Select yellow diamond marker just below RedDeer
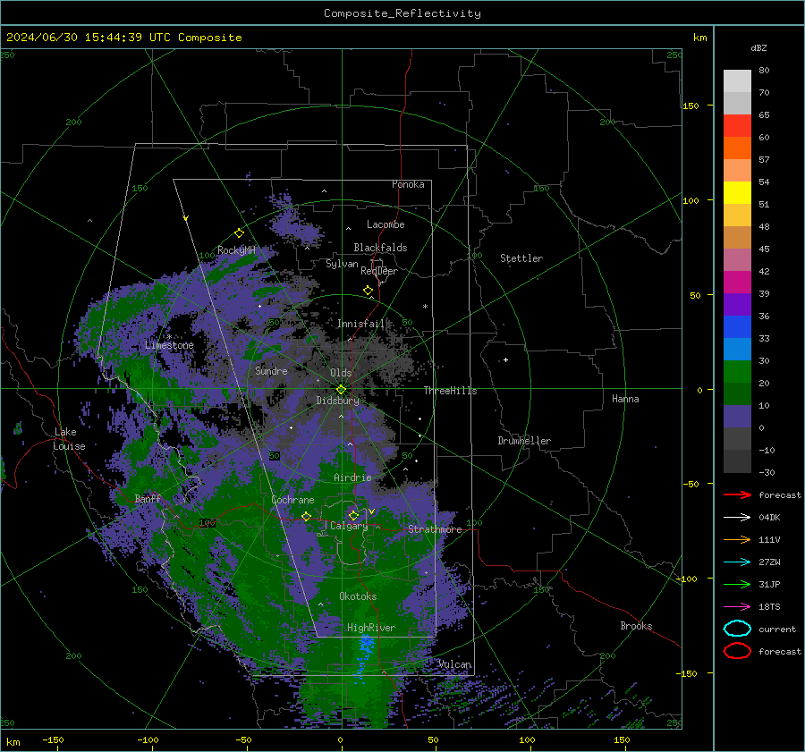 (x=368, y=291)
